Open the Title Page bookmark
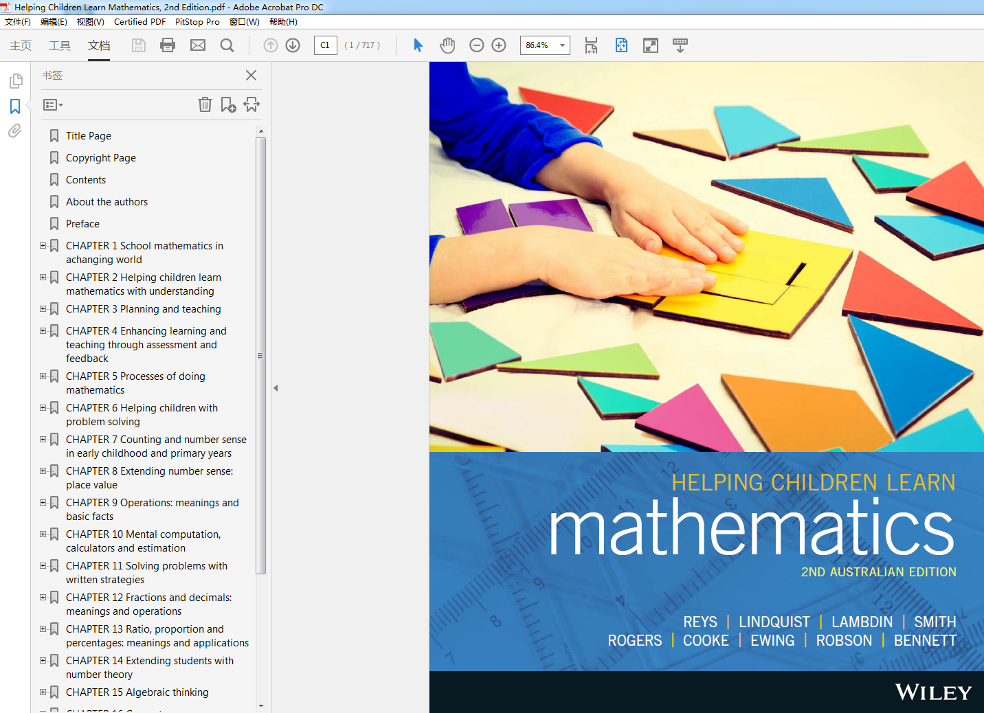This screenshot has height=713, width=984. tap(89, 136)
